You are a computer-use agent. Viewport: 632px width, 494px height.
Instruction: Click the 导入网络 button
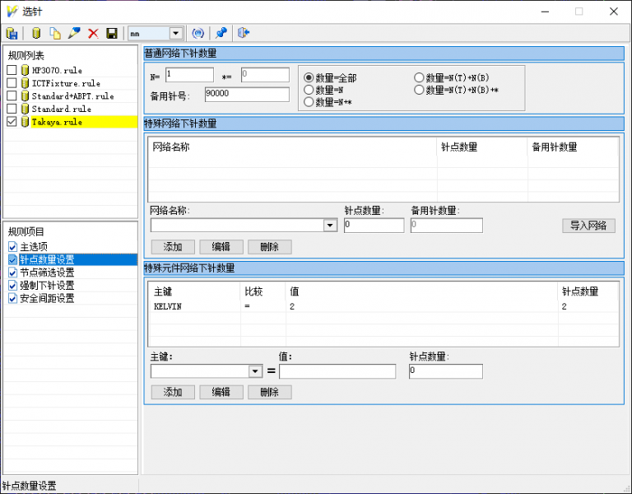point(588,226)
